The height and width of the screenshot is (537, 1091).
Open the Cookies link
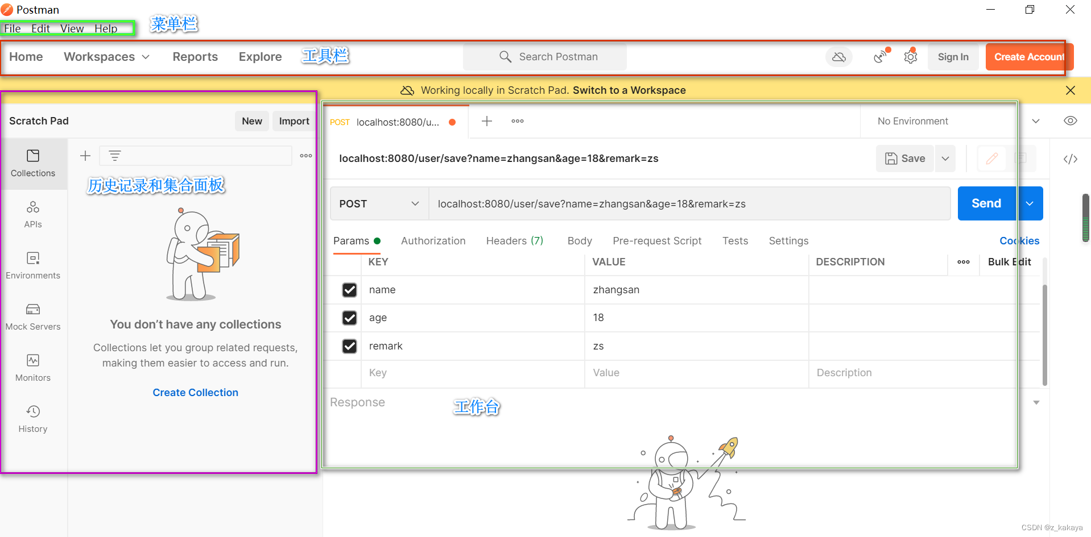pos(1019,241)
